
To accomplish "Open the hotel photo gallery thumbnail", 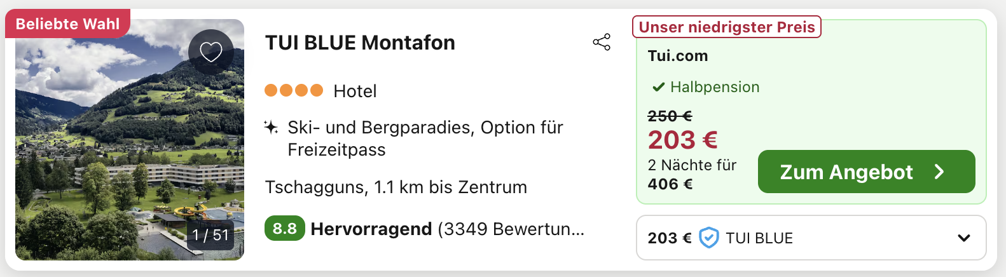I will pyautogui.click(x=130, y=140).
